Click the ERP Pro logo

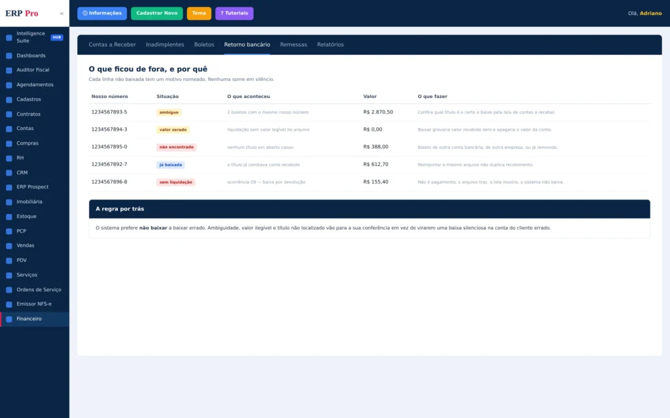[22, 13]
